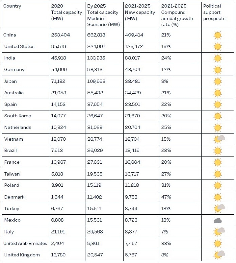The height and width of the screenshot is (263, 236).
Task: Click United Arab Emirates' sun icon
Action: [x=218, y=243]
